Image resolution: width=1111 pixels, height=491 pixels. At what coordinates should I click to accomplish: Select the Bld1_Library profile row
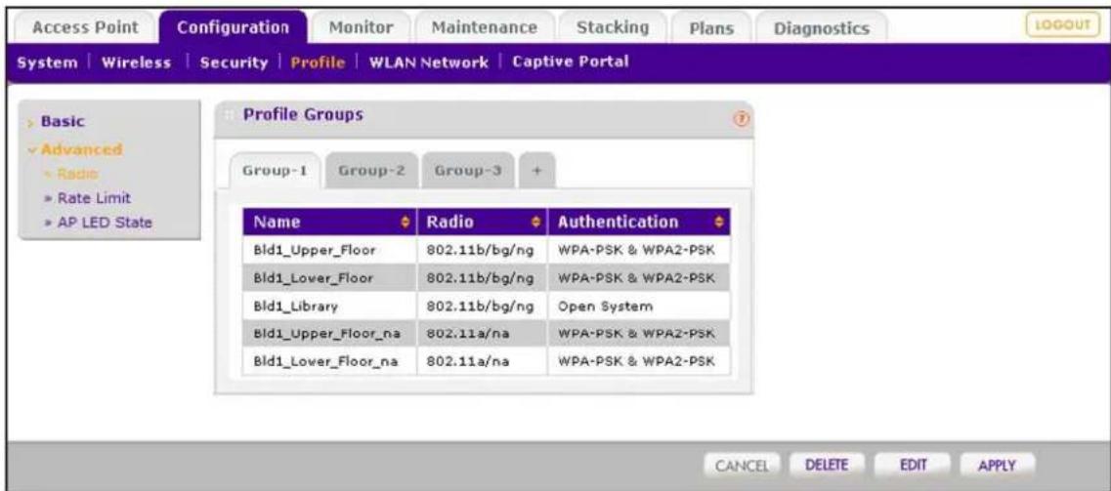click(486, 306)
